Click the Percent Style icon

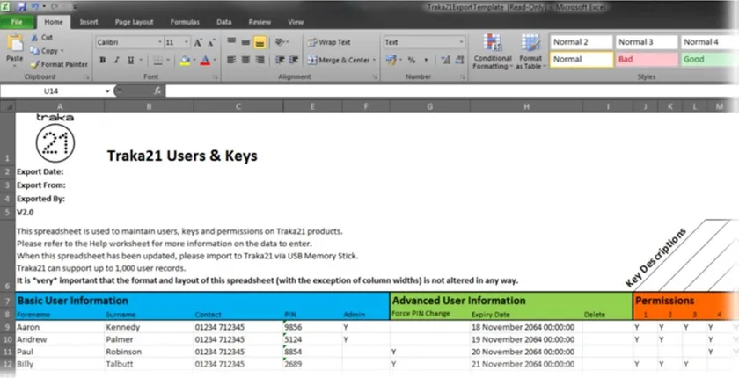click(x=412, y=60)
